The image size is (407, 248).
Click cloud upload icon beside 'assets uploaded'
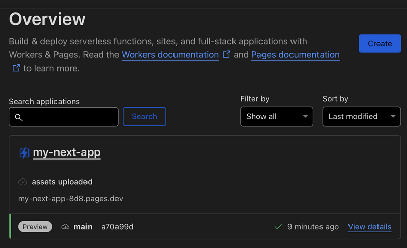(23, 182)
